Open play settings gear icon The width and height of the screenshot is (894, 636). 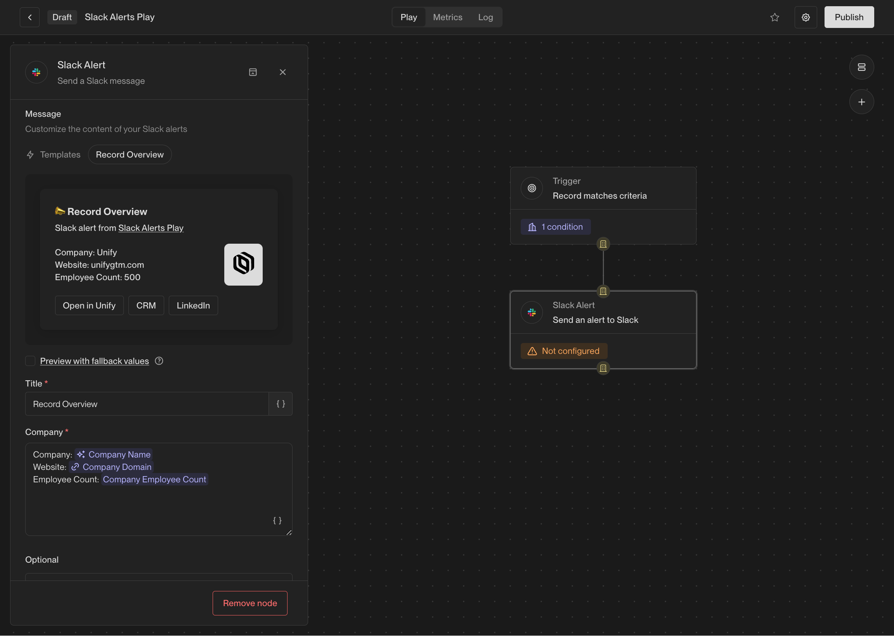tap(806, 17)
